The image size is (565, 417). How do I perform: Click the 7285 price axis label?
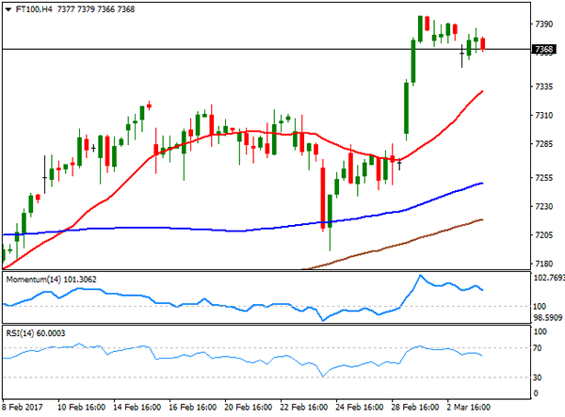click(x=543, y=144)
